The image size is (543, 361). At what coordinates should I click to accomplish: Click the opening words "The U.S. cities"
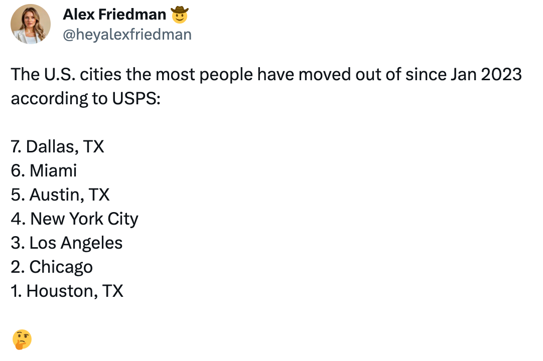coord(66,74)
